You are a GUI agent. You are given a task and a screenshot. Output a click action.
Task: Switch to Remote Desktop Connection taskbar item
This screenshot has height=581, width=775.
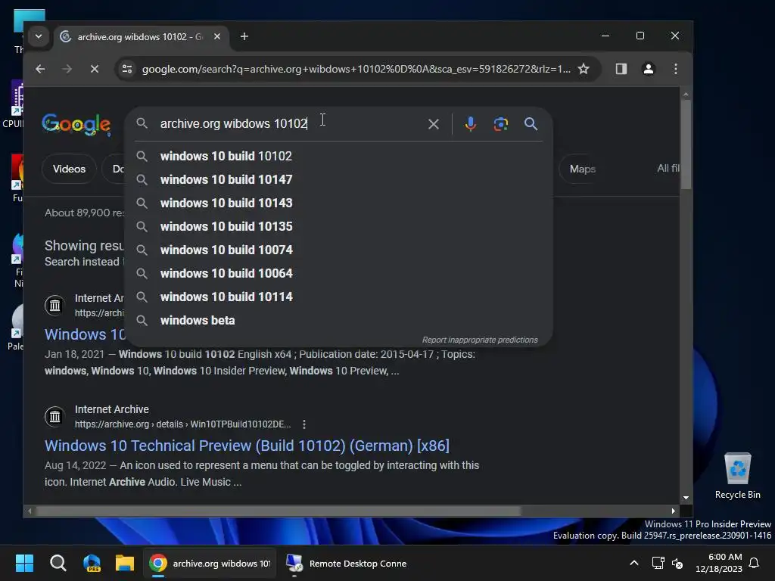tap(347, 563)
